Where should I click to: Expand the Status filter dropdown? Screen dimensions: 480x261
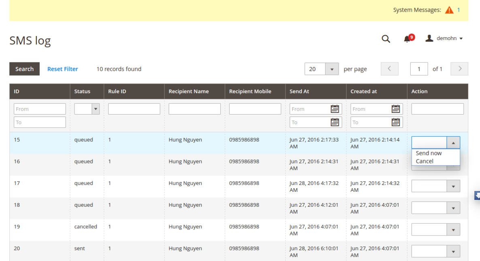tap(87, 109)
